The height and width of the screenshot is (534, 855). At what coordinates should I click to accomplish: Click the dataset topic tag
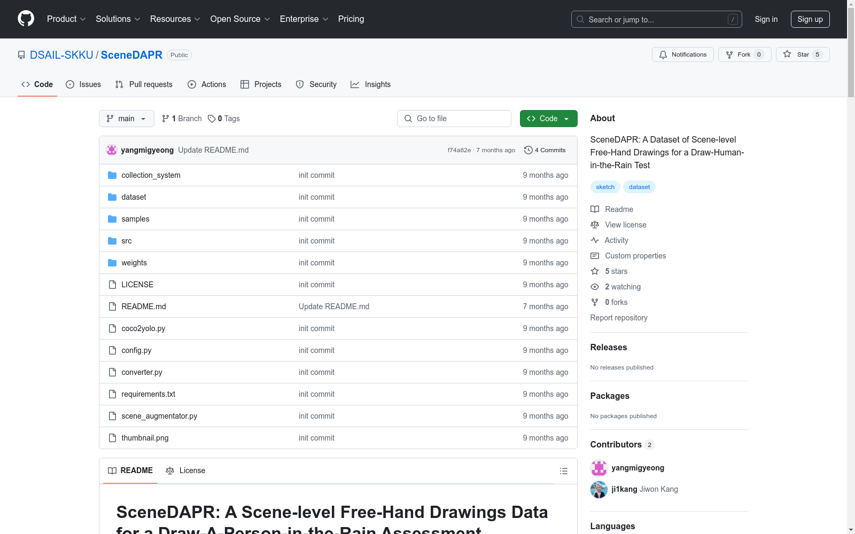pyautogui.click(x=639, y=187)
